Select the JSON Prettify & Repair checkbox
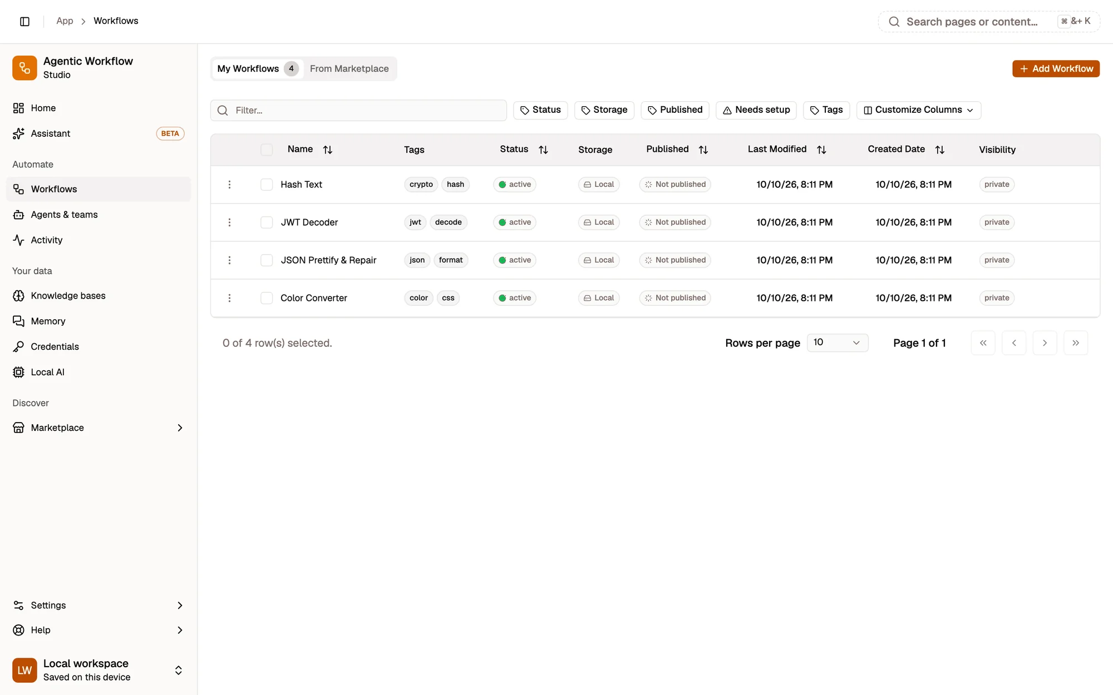1113x695 pixels. [x=267, y=260]
